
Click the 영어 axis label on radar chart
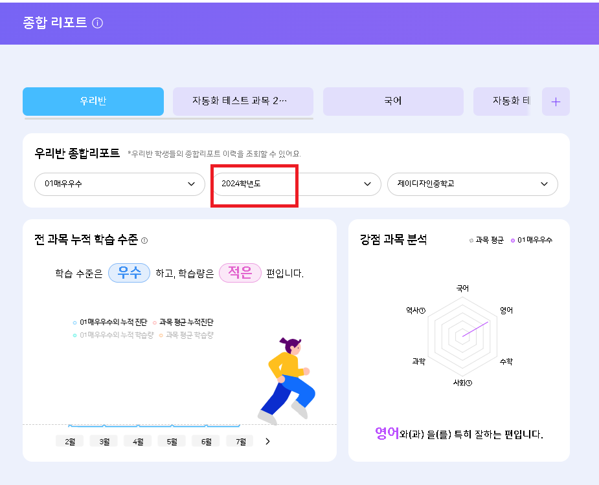coord(506,310)
